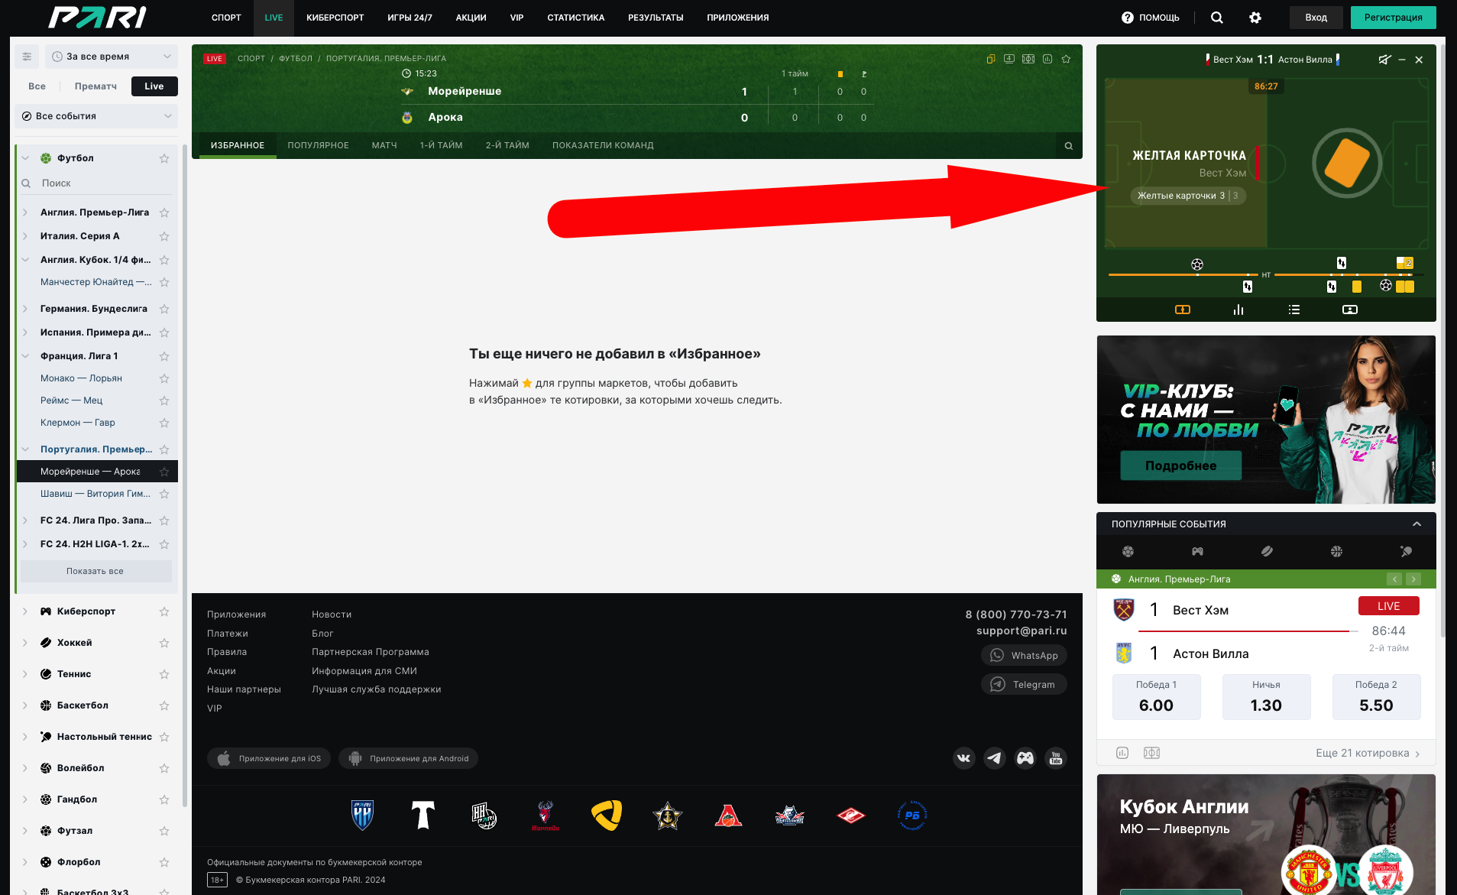Screen dimensions: 1457x895
Task: Favorite Англия. Премьер-Лига league
Action: tap(164, 212)
